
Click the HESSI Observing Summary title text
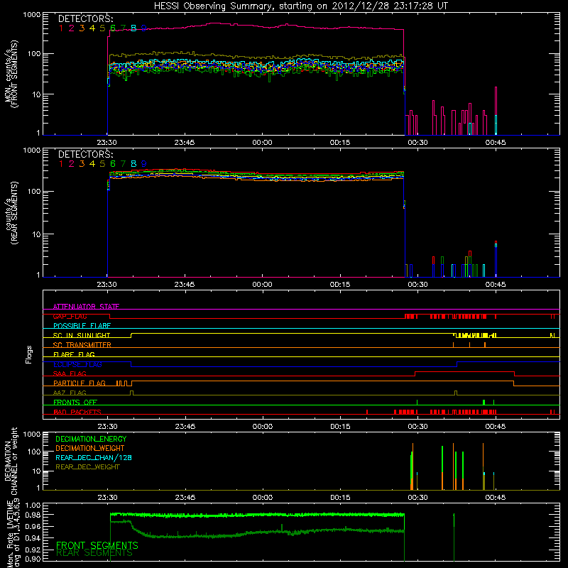[300, 6]
